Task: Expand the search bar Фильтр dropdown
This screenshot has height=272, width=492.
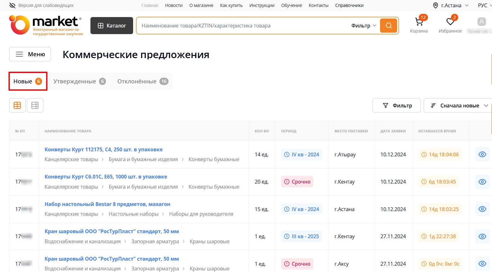Action: (x=364, y=26)
